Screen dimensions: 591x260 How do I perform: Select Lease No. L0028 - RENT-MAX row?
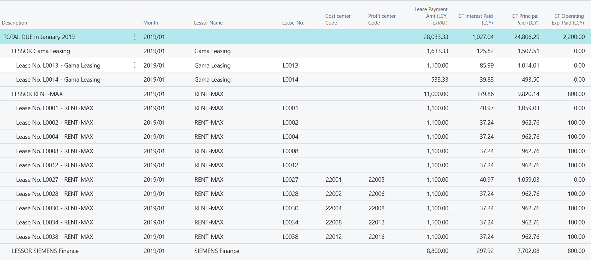point(295,194)
